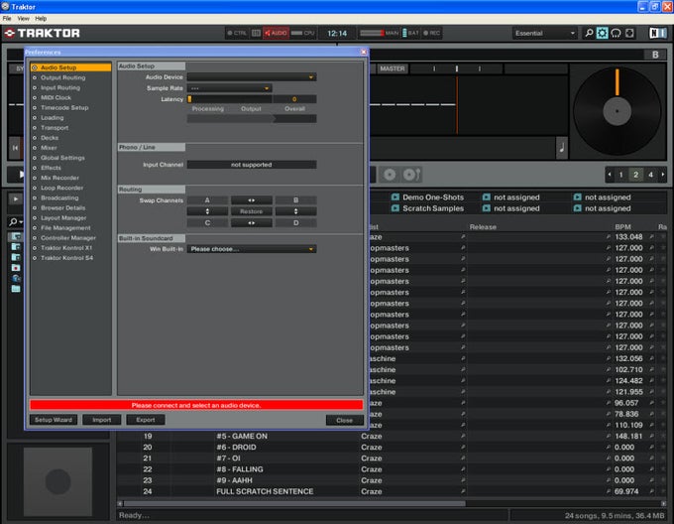This screenshot has width=674, height=524.
Task: Click the Native Instruments logo
Action: [658, 33]
